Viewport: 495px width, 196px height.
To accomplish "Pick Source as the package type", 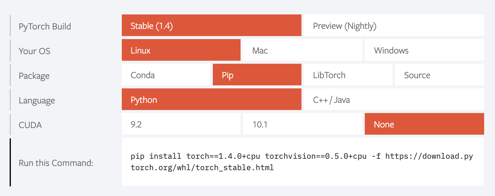I will [x=439, y=75].
